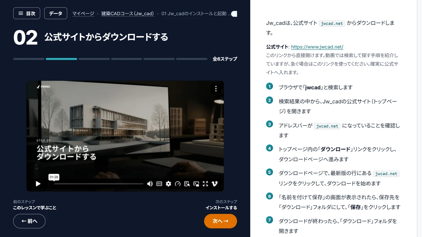Click the intro line beginning Jw_cadは、公式サイト
Viewport: 422px width, 237px height.
click(330, 28)
